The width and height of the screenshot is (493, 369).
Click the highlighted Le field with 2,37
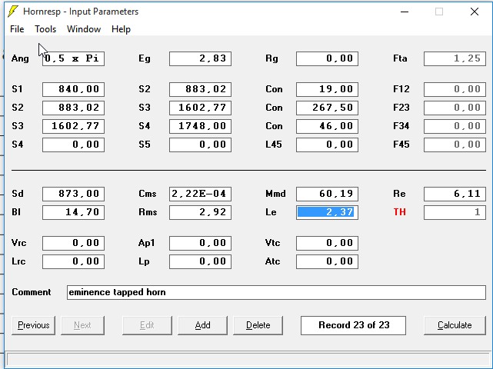pyautogui.click(x=327, y=212)
